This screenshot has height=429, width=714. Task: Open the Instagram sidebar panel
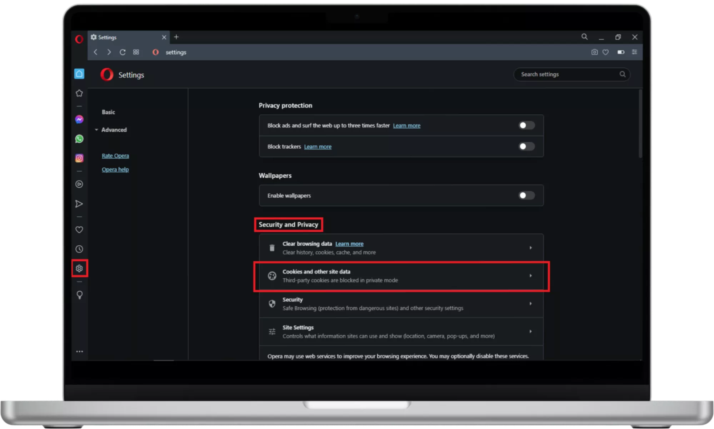[x=79, y=158]
